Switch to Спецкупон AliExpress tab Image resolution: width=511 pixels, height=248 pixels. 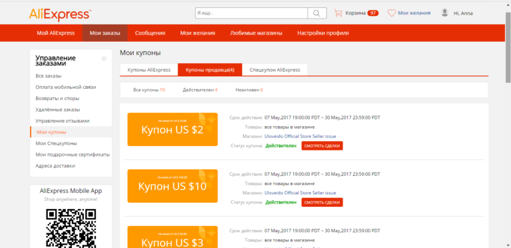pos(275,70)
